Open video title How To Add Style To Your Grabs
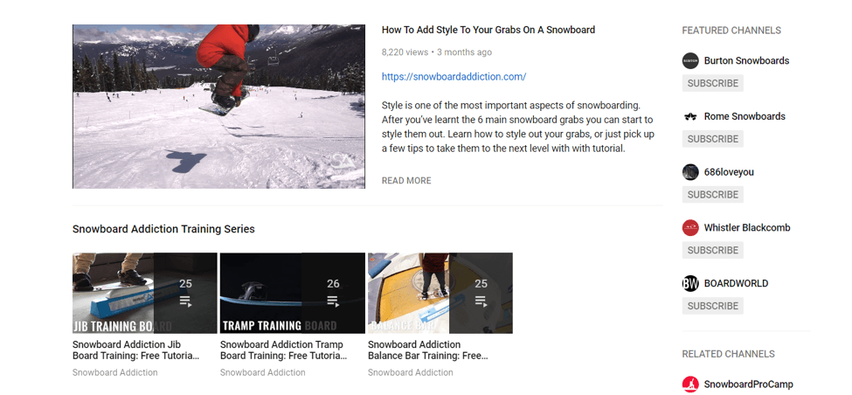 (x=488, y=30)
